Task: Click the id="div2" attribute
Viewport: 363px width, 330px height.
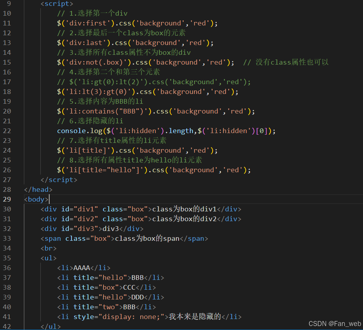Action: tap(80, 219)
